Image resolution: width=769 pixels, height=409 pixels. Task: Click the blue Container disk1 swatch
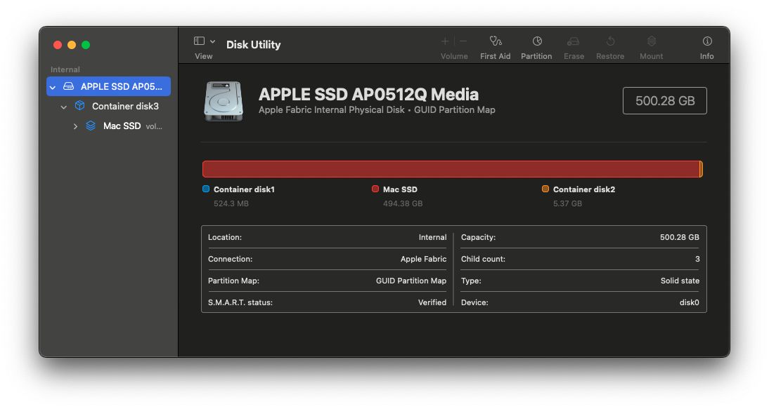coord(206,189)
